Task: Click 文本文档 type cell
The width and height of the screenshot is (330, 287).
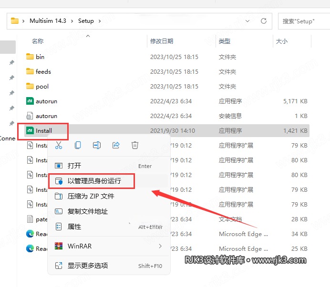Action: (x=230, y=219)
